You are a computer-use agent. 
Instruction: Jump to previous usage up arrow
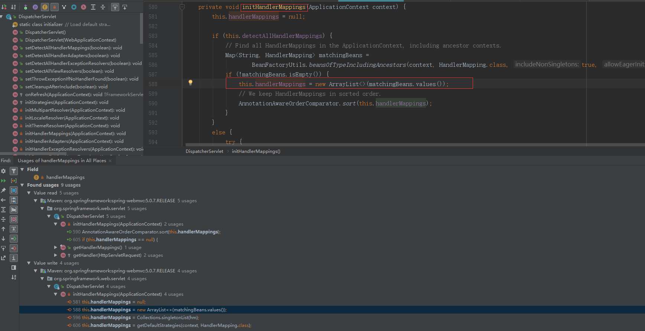click(3, 229)
